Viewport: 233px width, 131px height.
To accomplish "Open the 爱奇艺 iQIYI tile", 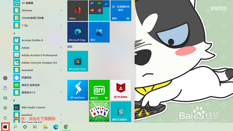I will pos(99,90).
